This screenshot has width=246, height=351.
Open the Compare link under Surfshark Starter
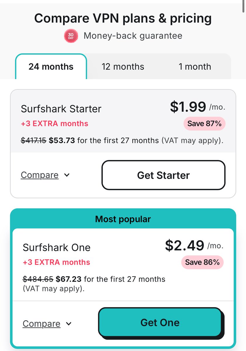point(40,175)
